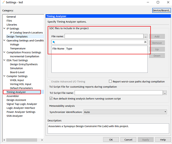Open Design Entry/Synthesis settings
Image resolution: width=172 pixels, height=144 pixels.
click(24, 64)
